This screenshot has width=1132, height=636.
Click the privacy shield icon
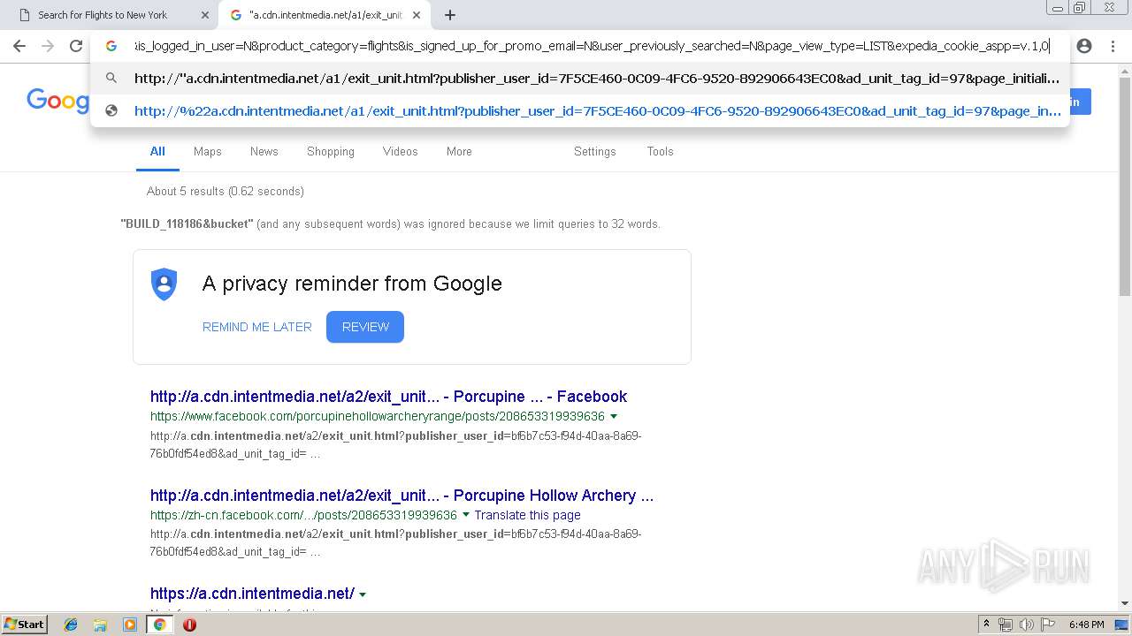tap(164, 284)
